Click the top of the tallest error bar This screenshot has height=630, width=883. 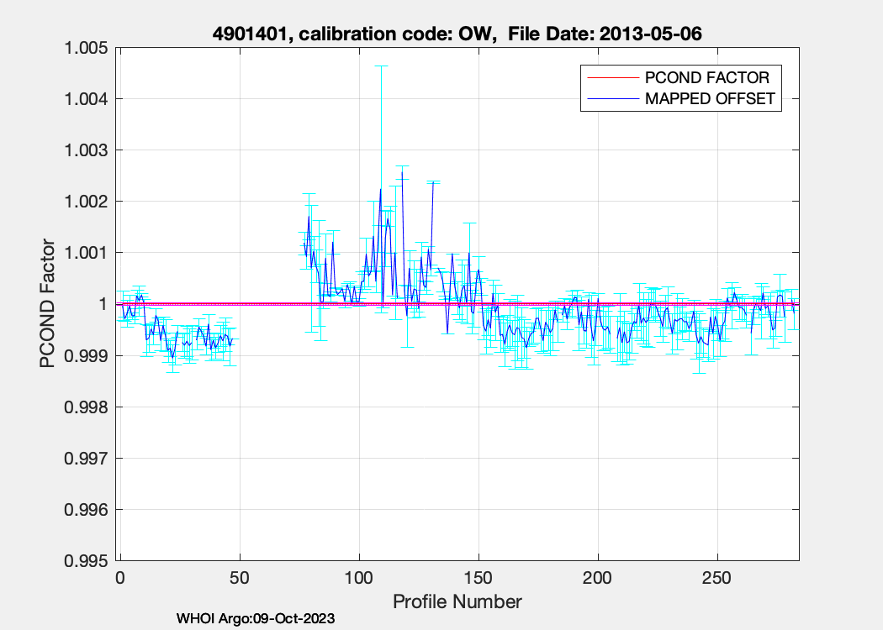[x=381, y=66]
